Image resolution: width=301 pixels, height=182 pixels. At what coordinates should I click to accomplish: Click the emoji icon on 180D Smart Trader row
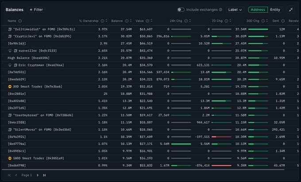[x=10, y=158]
